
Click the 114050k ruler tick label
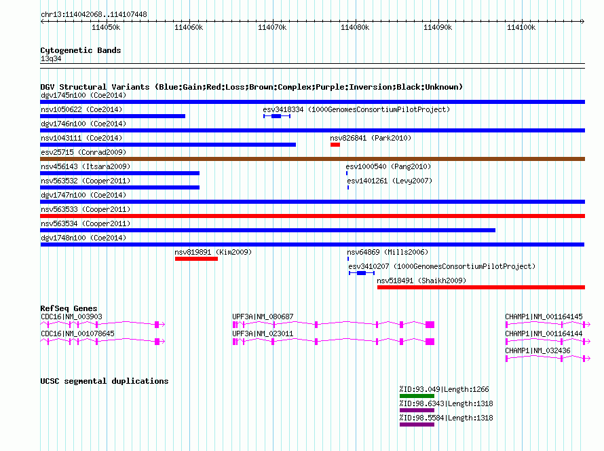click(106, 27)
